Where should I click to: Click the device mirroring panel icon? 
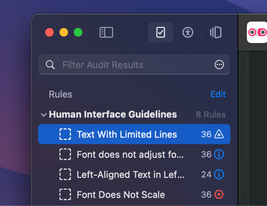tap(215, 32)
